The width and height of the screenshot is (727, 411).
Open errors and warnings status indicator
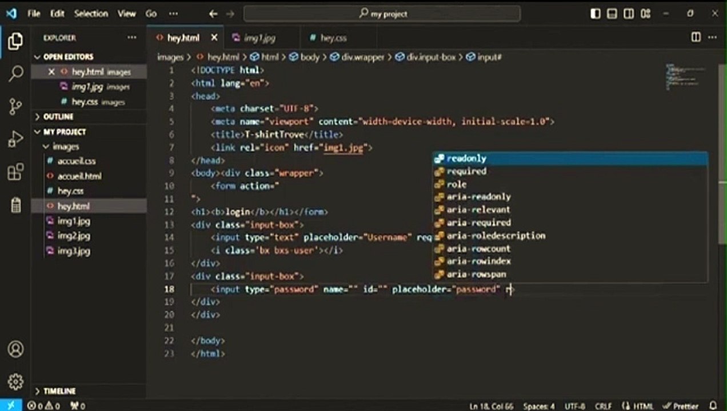coord(43,406)
